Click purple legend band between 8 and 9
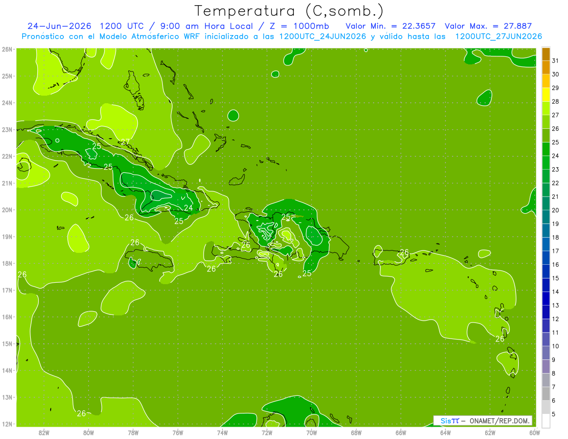This screenshot has height=439, width=568. pos(546,366)
